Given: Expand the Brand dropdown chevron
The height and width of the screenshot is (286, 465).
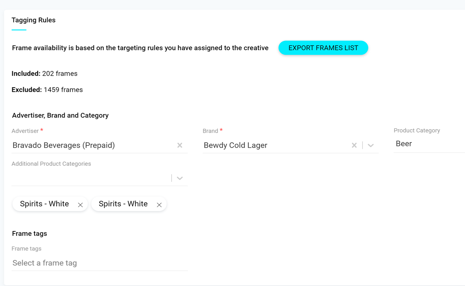Looking at the screenshot, I should tap(371, 145).
